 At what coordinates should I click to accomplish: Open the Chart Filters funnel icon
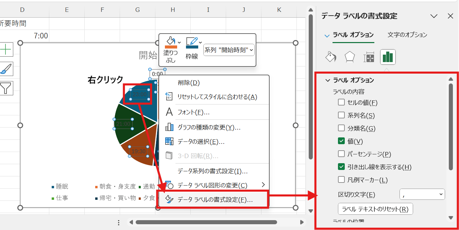[x=6, y=88]
